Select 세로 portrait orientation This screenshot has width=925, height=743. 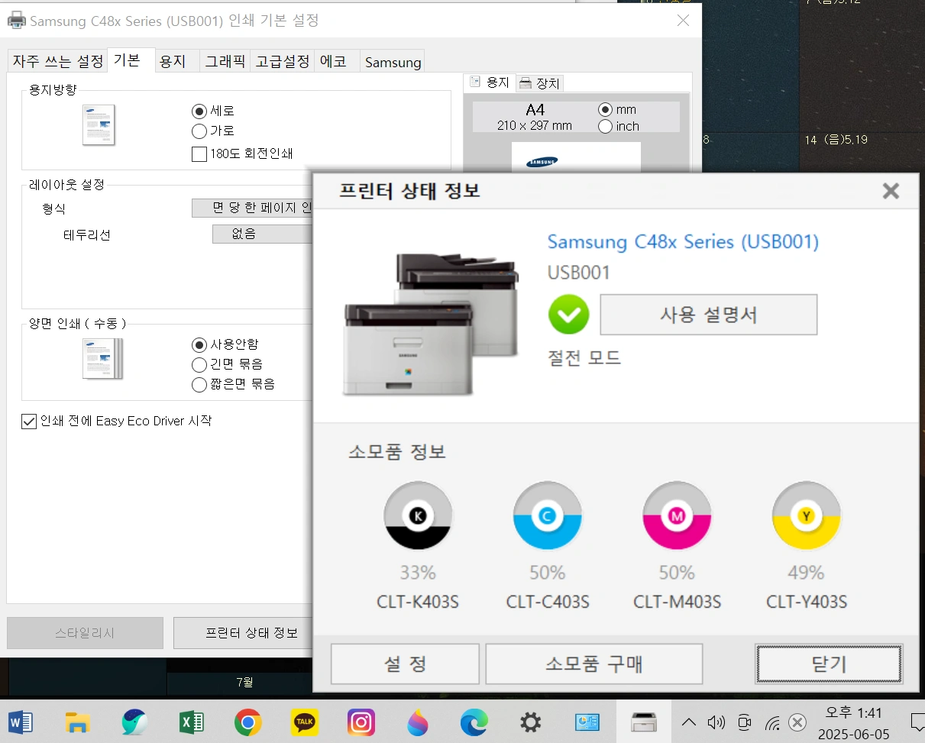coord(199,111)
